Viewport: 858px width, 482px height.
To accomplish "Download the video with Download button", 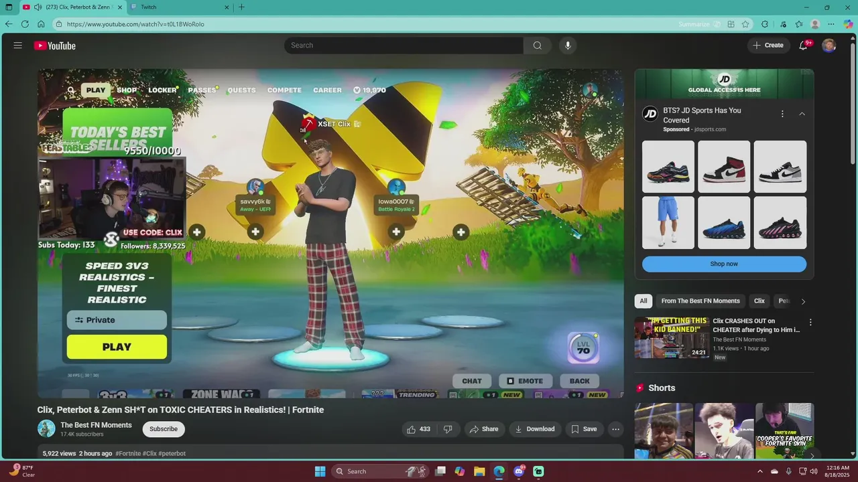I will tap(534, 429).
